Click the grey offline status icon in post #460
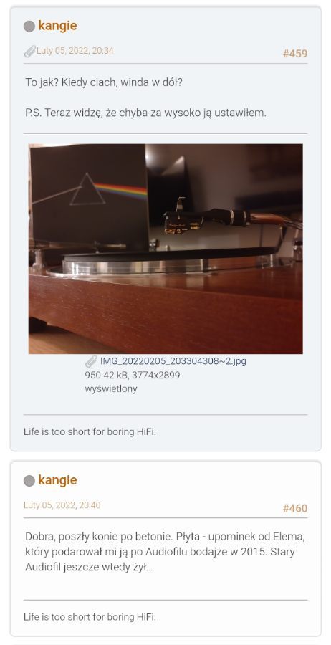This screenshot has height=645, width=331. (x=29, y=481)
